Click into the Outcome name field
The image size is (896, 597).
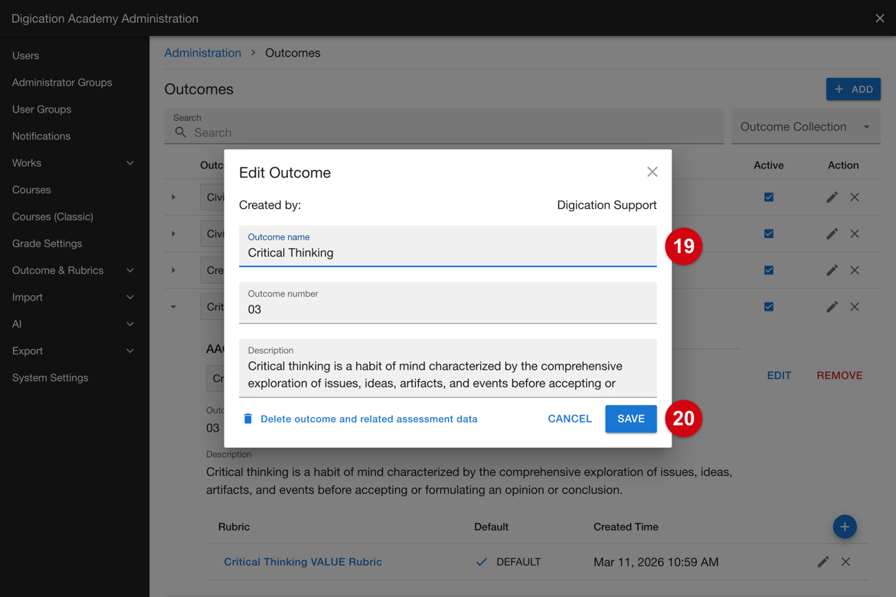point(447,246)
